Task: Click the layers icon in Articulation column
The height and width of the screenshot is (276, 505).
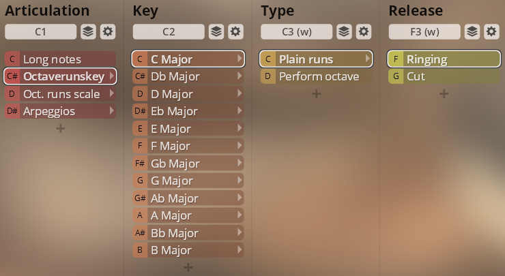Action: click(88, 31)
